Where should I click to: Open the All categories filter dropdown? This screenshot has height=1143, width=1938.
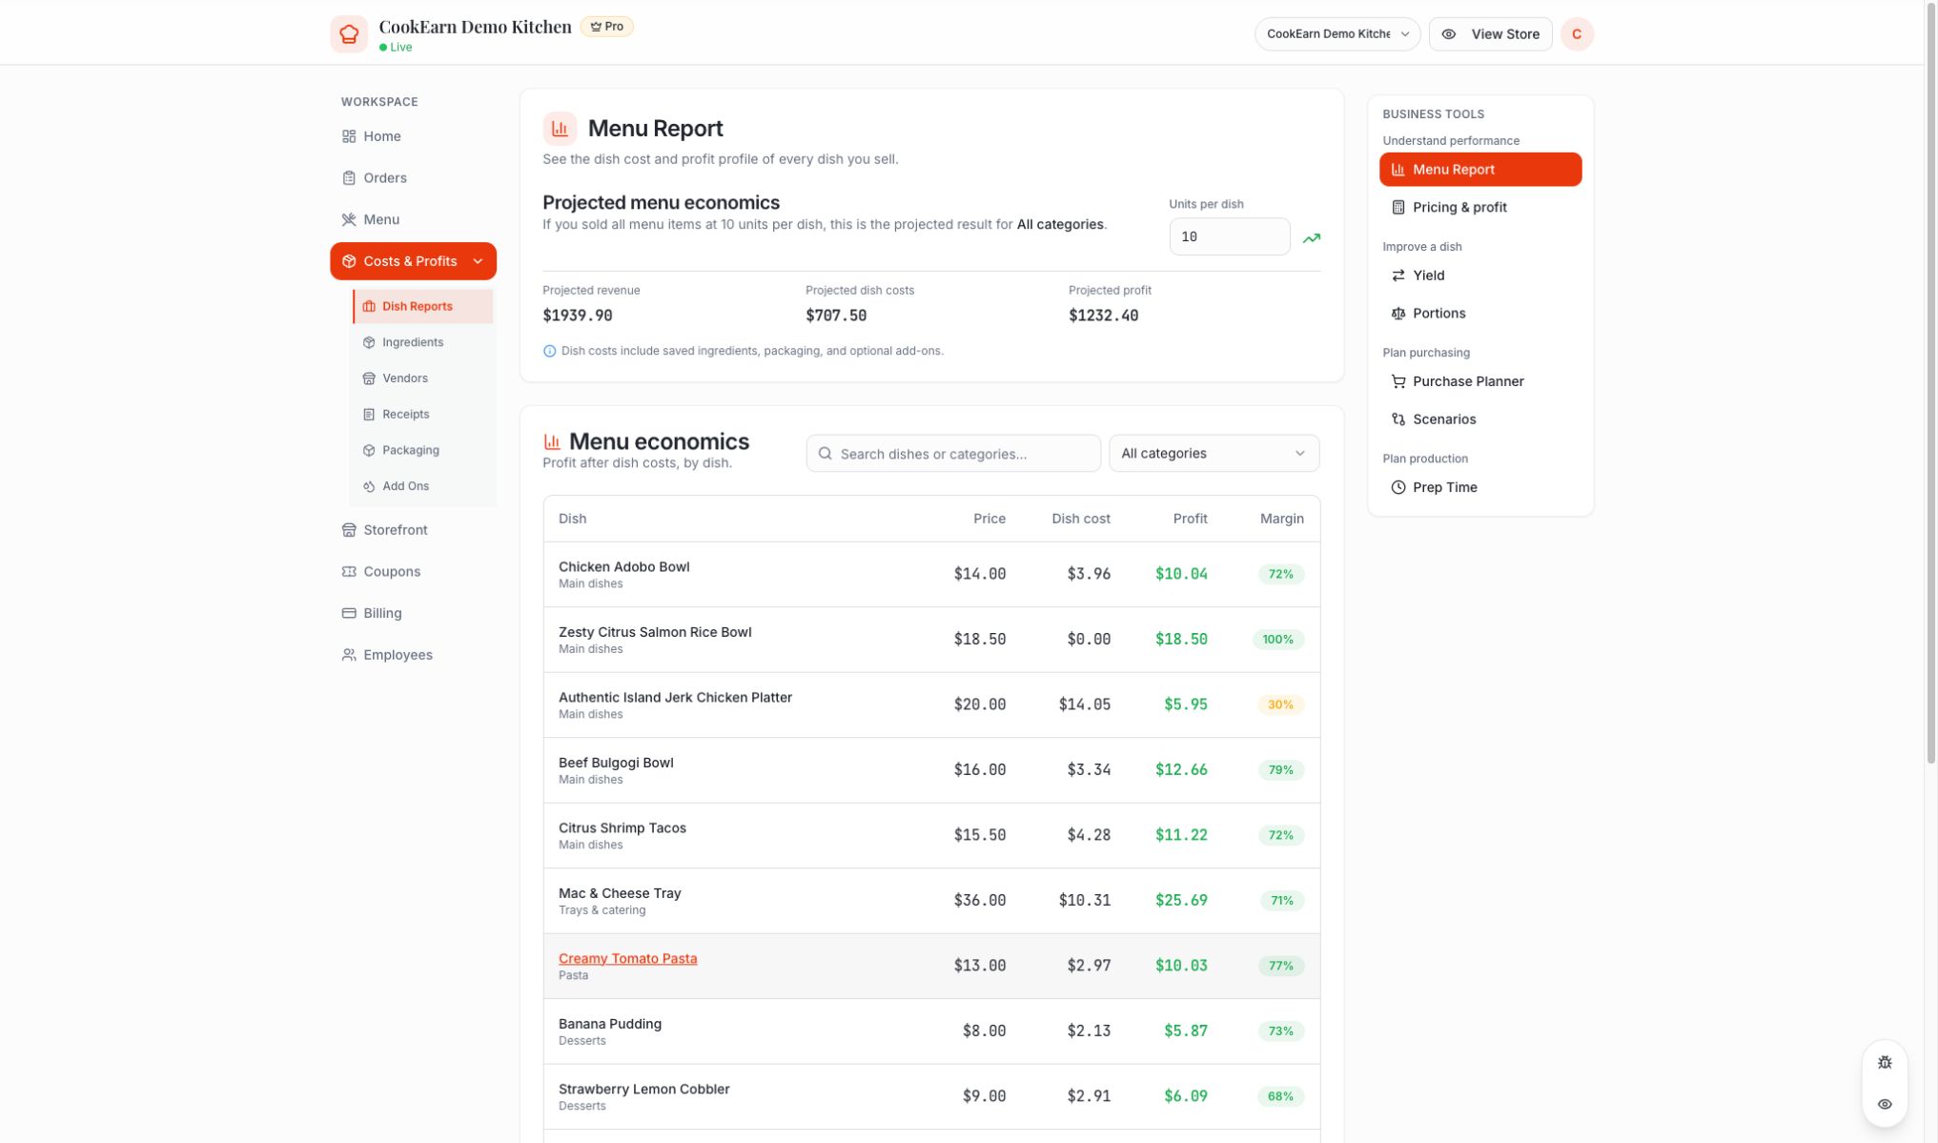click(1214, 454)
